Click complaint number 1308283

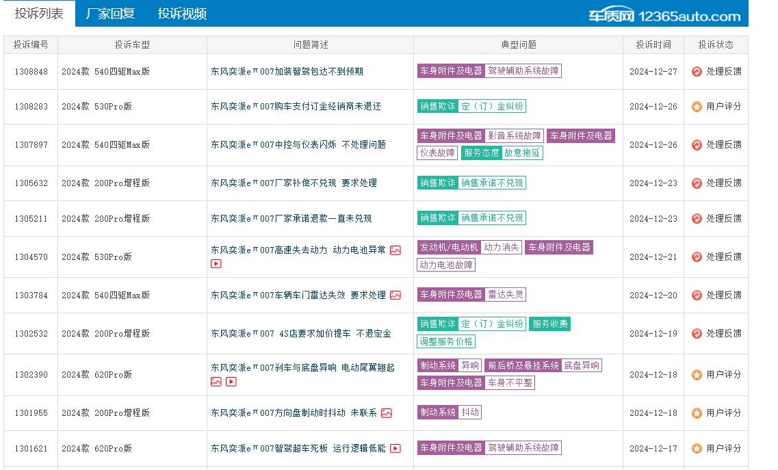click(31, 106)
